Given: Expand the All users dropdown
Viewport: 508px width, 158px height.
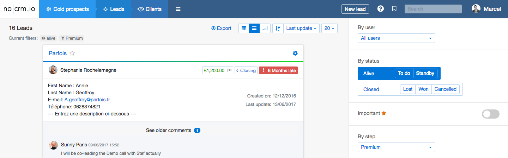Looking at the screenshot, I should 397,38.
